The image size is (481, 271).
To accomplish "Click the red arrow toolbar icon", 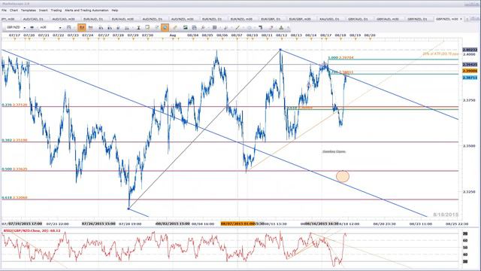I will tap(271, 28).
